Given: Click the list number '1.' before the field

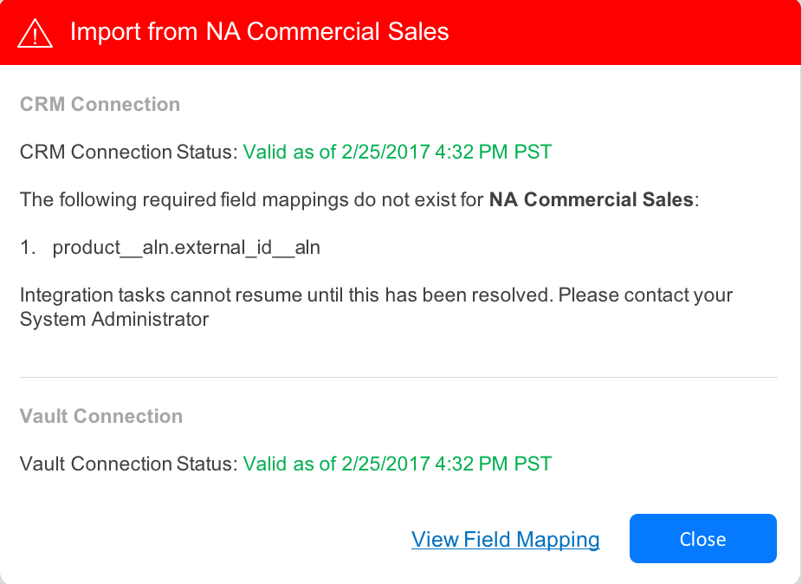Looking at the screenshot, I should tap(29, 248).
